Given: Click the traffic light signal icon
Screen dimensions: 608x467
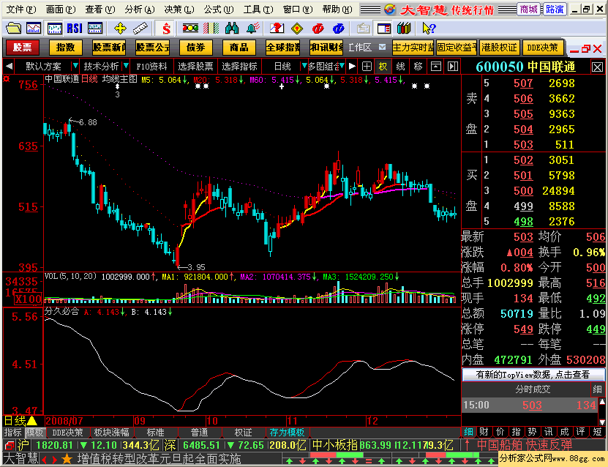Looking at the screenshot, I should tap(190, 29).
